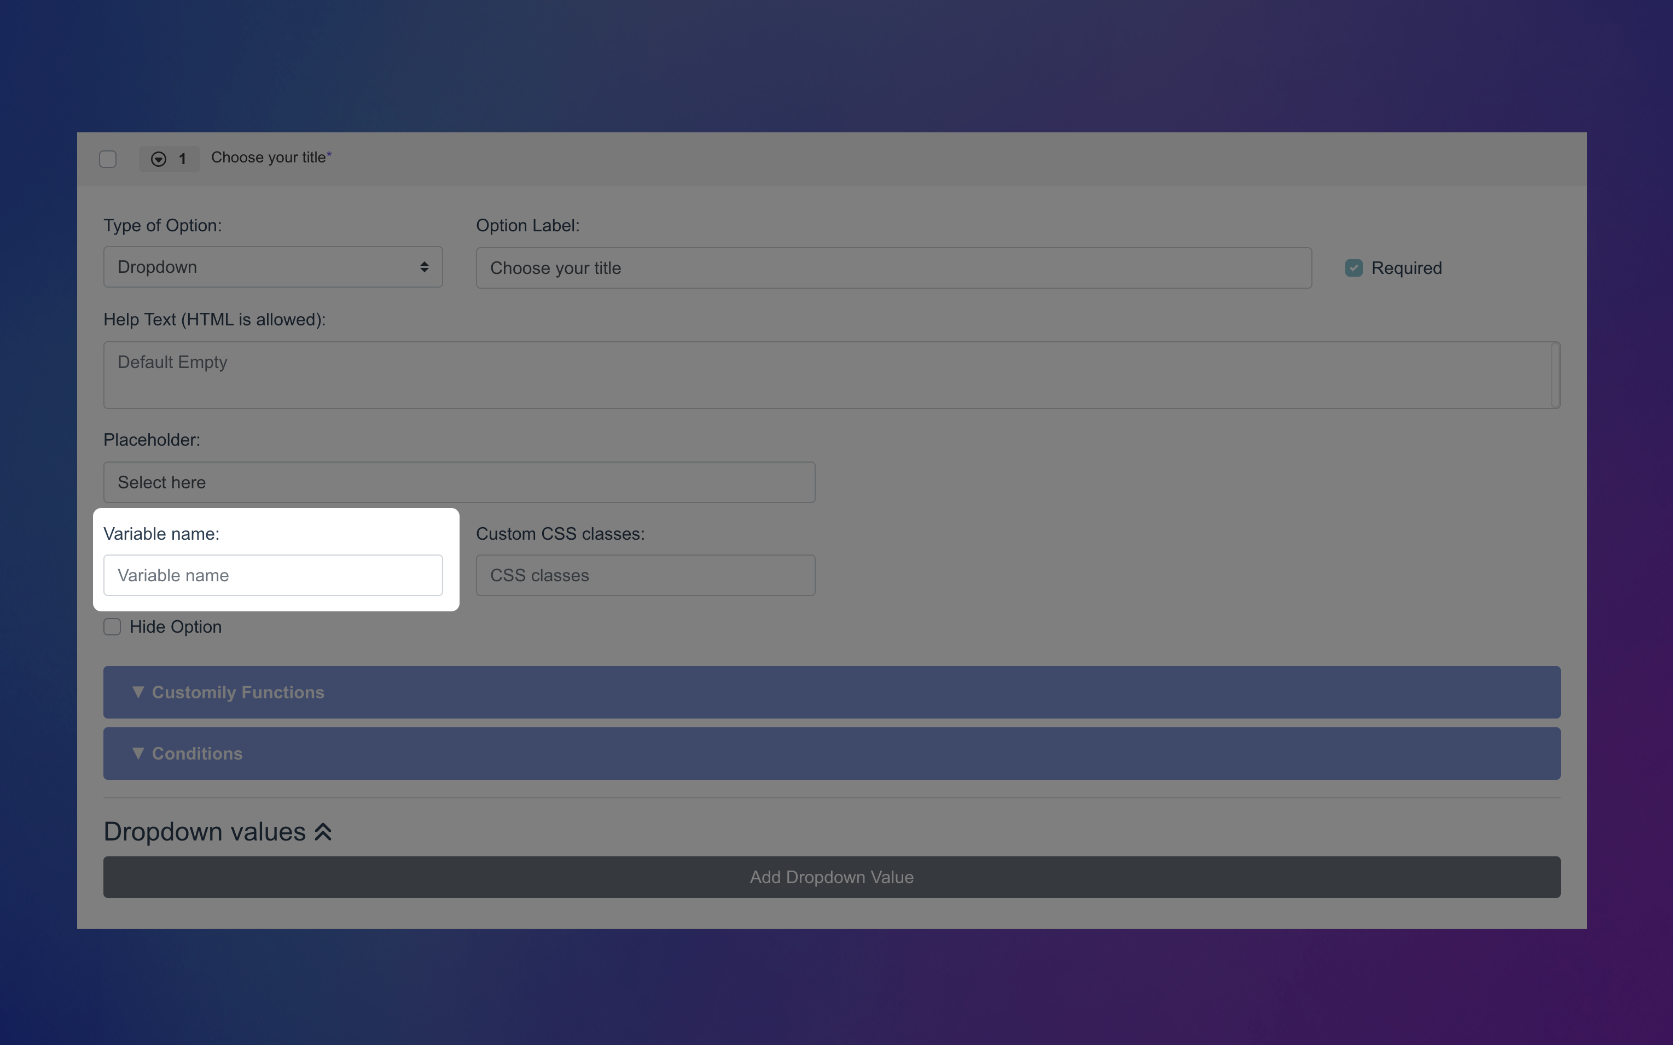Click the number 1 option badge
This screenshot has height=1045, width=1673.
point(182,159)
